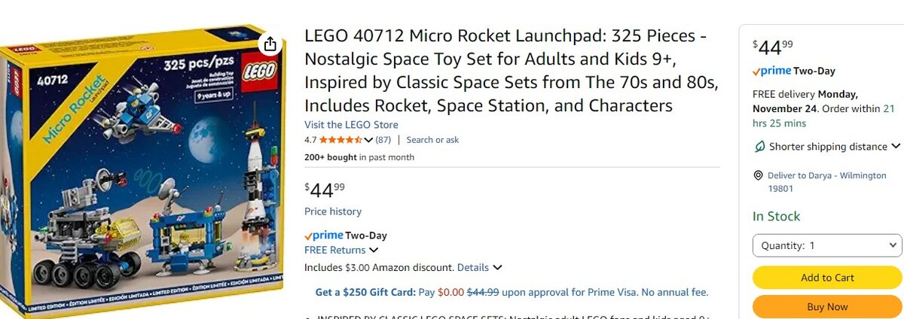Visit the LEGO Store link
904x319 pixels.
(351, 125)
